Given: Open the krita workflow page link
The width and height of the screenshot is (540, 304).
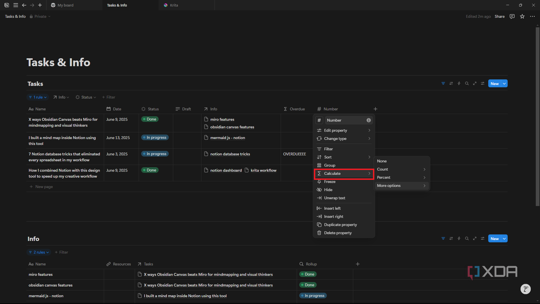Looking at the screenshot, I should tap(264, 170).
